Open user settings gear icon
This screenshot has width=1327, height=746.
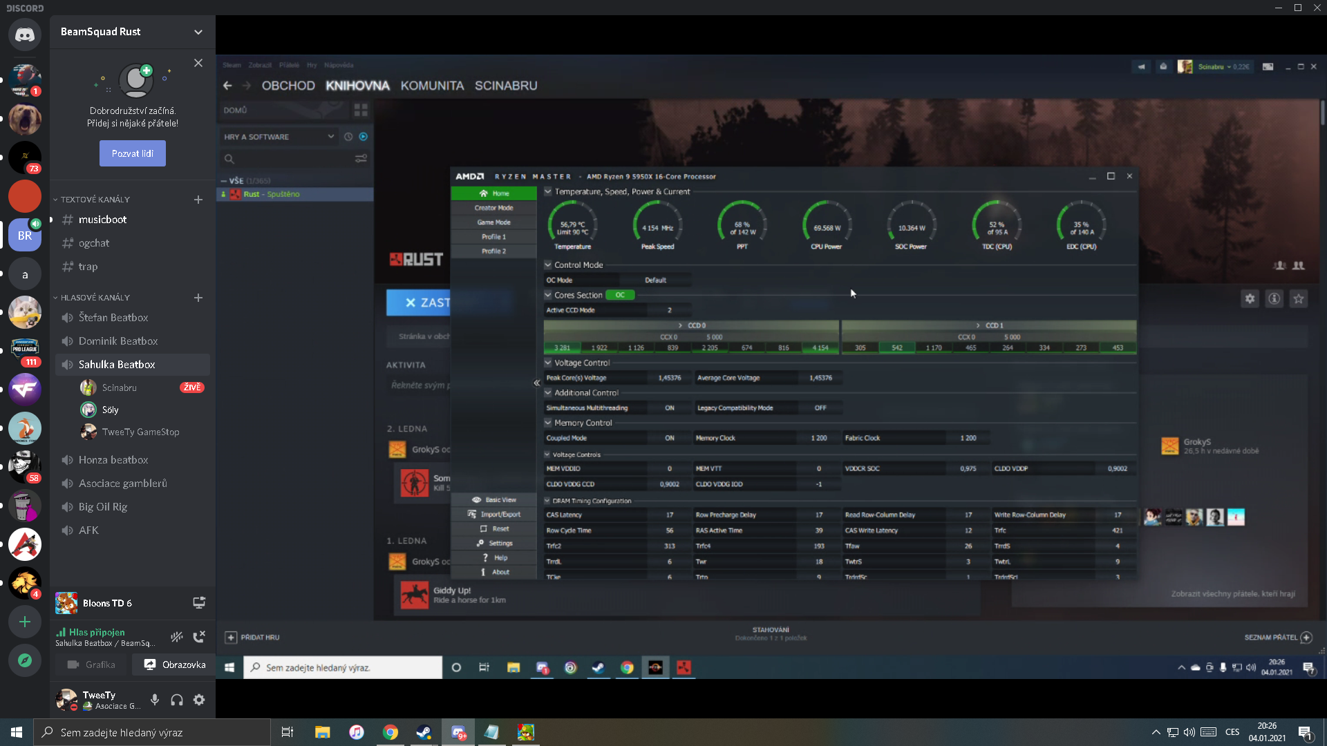[199, 700]
